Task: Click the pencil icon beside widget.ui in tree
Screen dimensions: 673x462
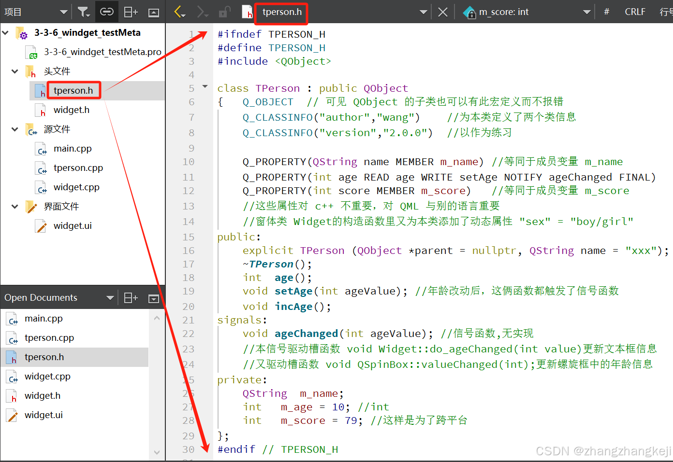Action: point(41,226)
